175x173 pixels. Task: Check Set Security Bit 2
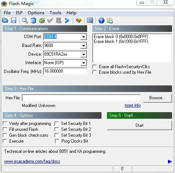(x=57, y=129)
